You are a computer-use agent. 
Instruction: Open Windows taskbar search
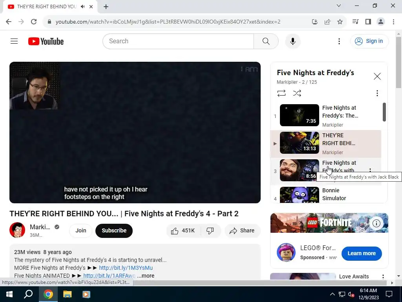(x=28, y=294)
